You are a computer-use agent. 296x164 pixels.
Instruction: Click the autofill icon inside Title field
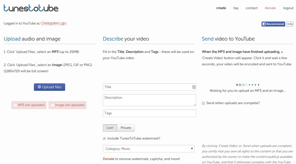pos(194,87)
